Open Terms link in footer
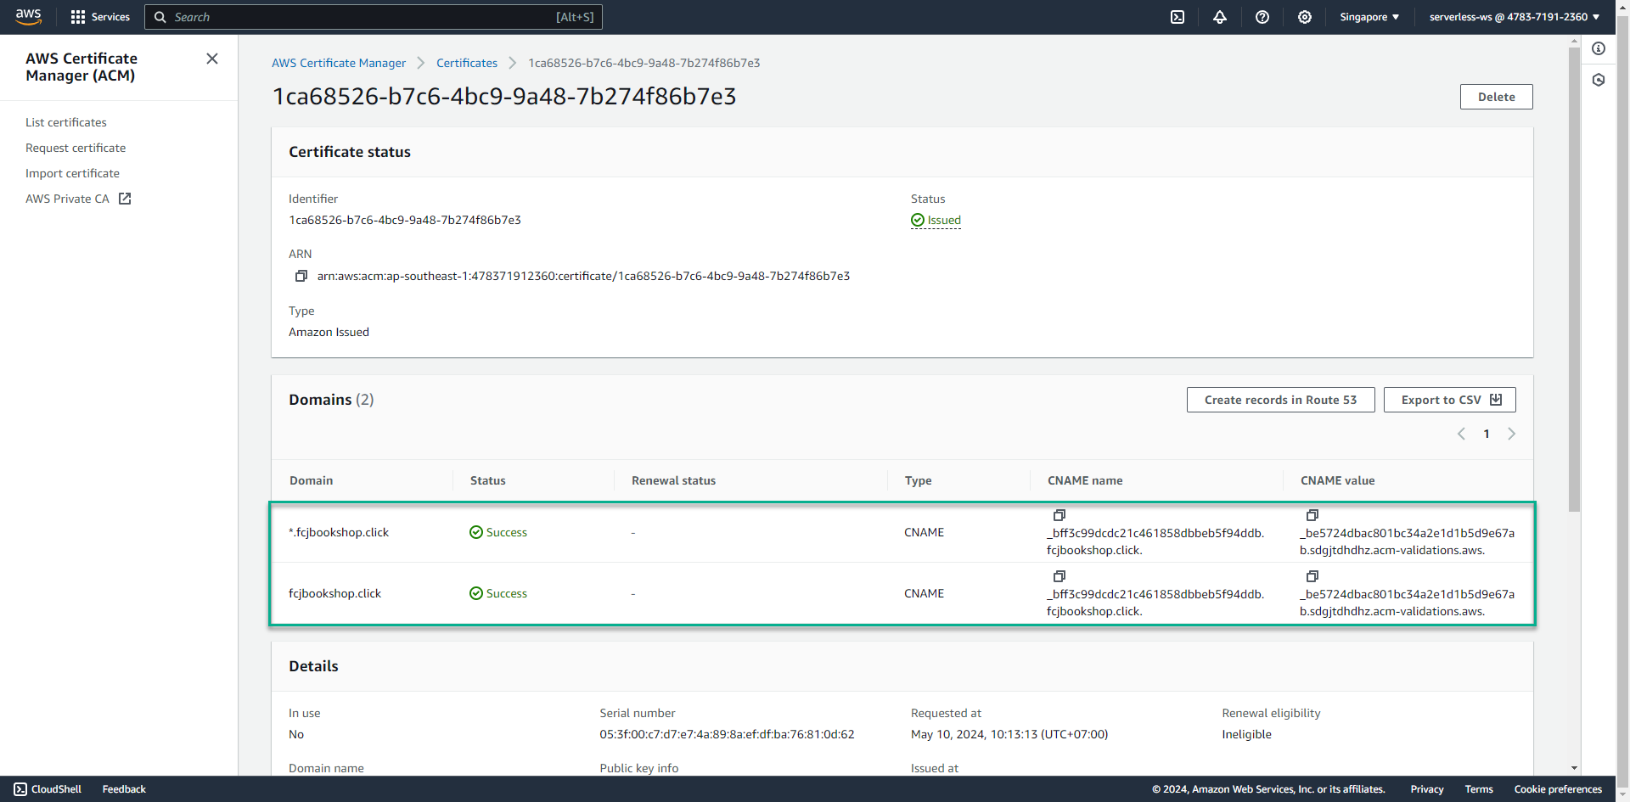 1478,789
